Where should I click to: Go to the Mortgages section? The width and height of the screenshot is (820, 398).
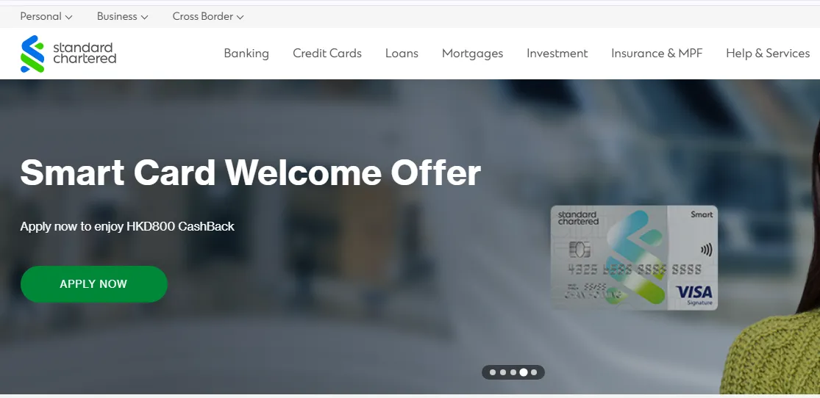[x=472, y=54]
